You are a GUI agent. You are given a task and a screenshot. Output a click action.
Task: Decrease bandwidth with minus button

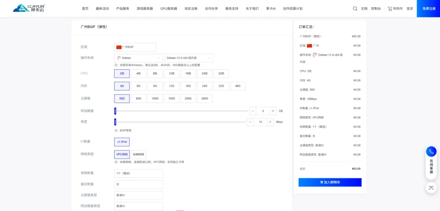250,122
